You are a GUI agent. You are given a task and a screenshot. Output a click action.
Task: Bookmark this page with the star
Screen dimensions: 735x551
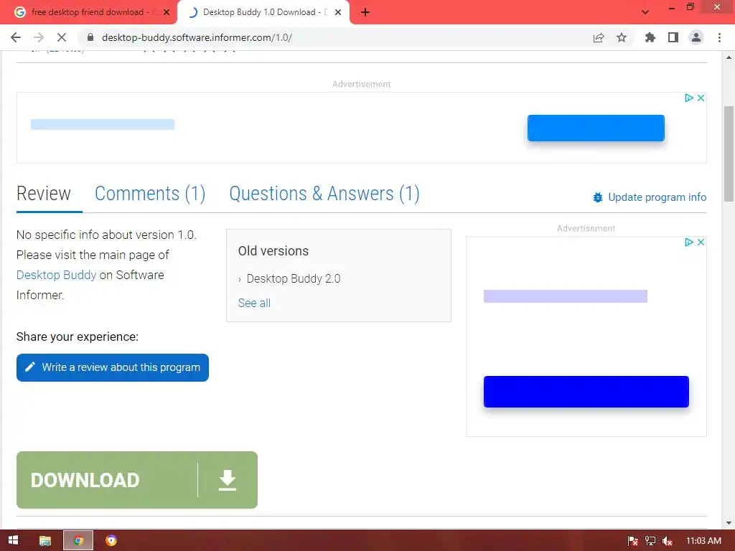pos(622,37)
